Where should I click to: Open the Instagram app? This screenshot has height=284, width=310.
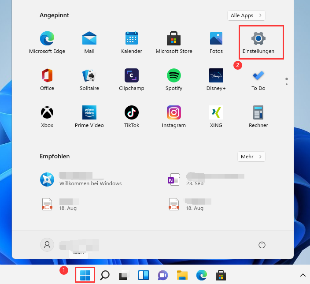point(174,116)
